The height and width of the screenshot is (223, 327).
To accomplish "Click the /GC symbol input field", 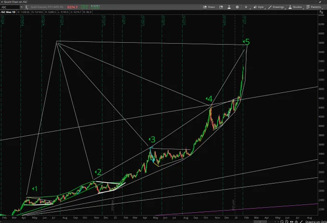I will tap(10, 7).
